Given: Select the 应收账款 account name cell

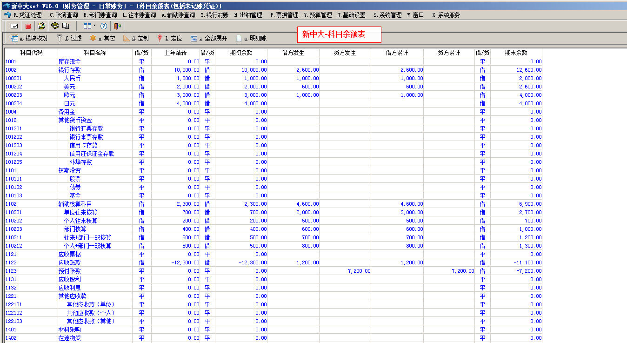Looking at the screenshot, I should 69,262.
